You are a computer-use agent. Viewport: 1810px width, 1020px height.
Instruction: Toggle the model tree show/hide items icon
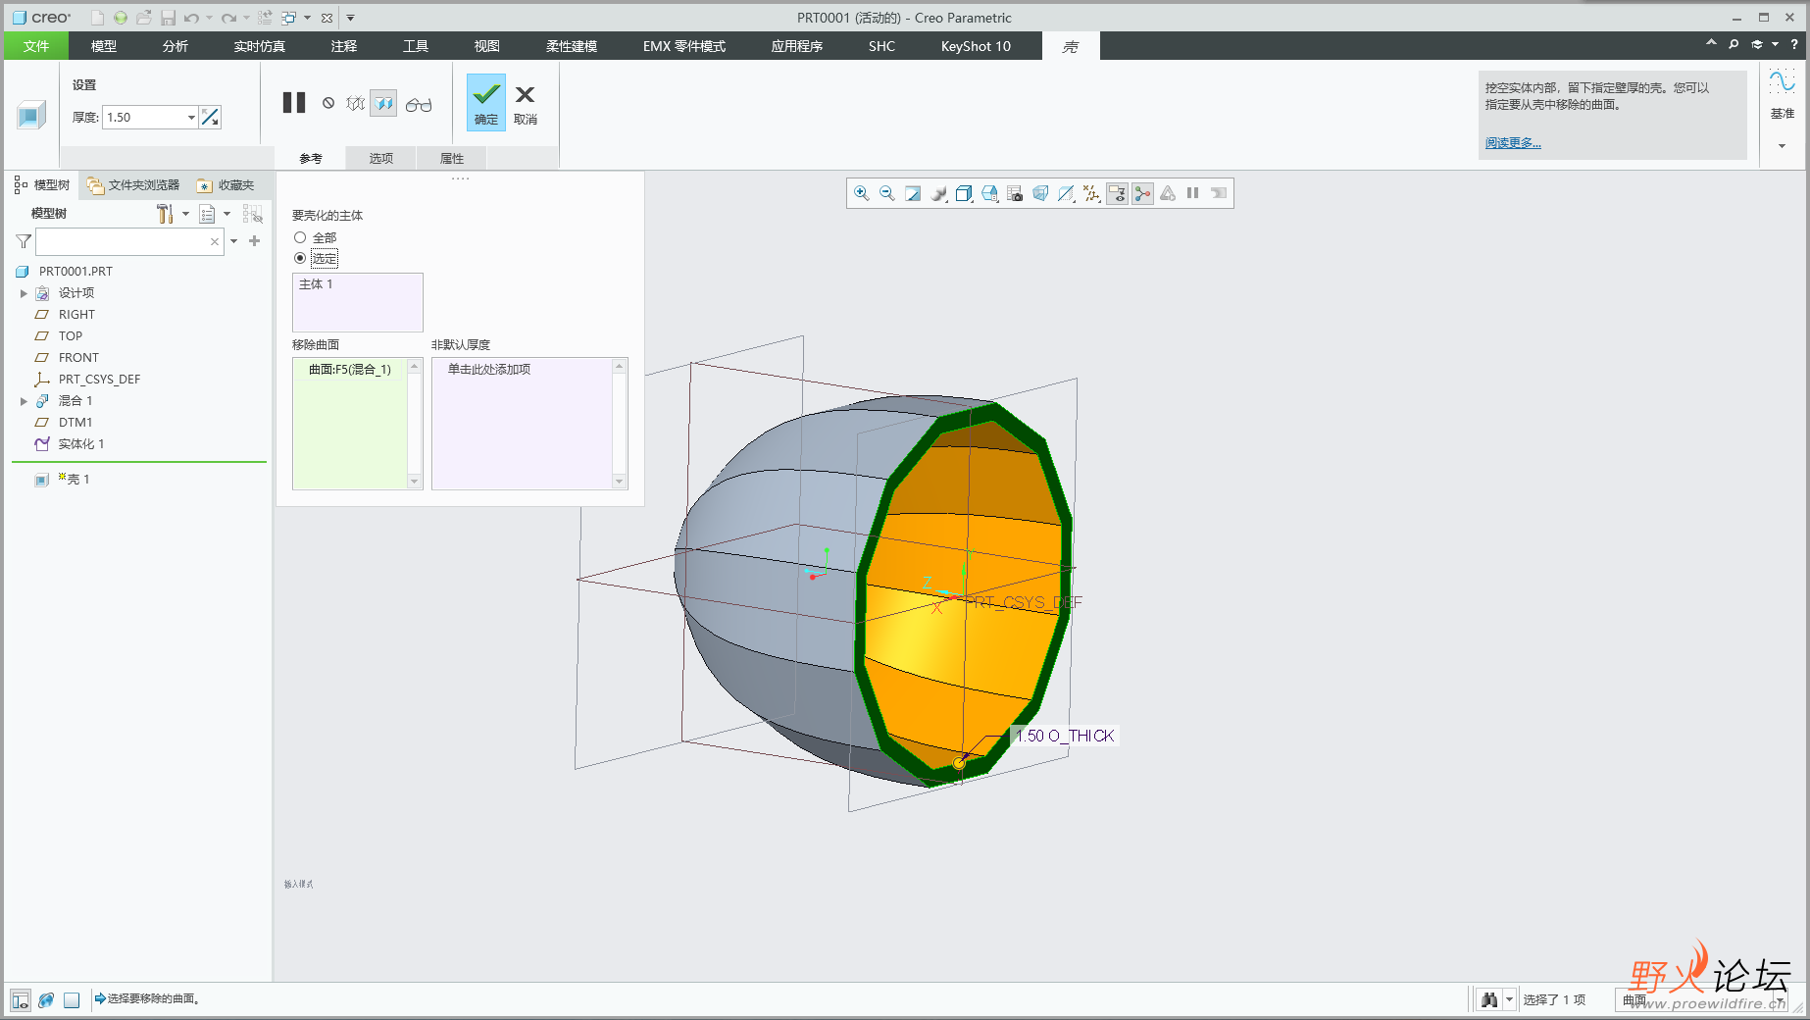point(252,214)
